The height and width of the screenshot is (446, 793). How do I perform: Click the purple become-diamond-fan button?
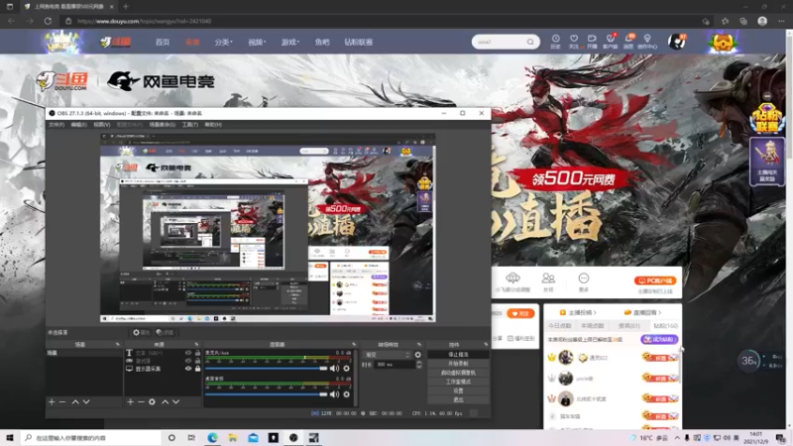[x=659, y=339]
